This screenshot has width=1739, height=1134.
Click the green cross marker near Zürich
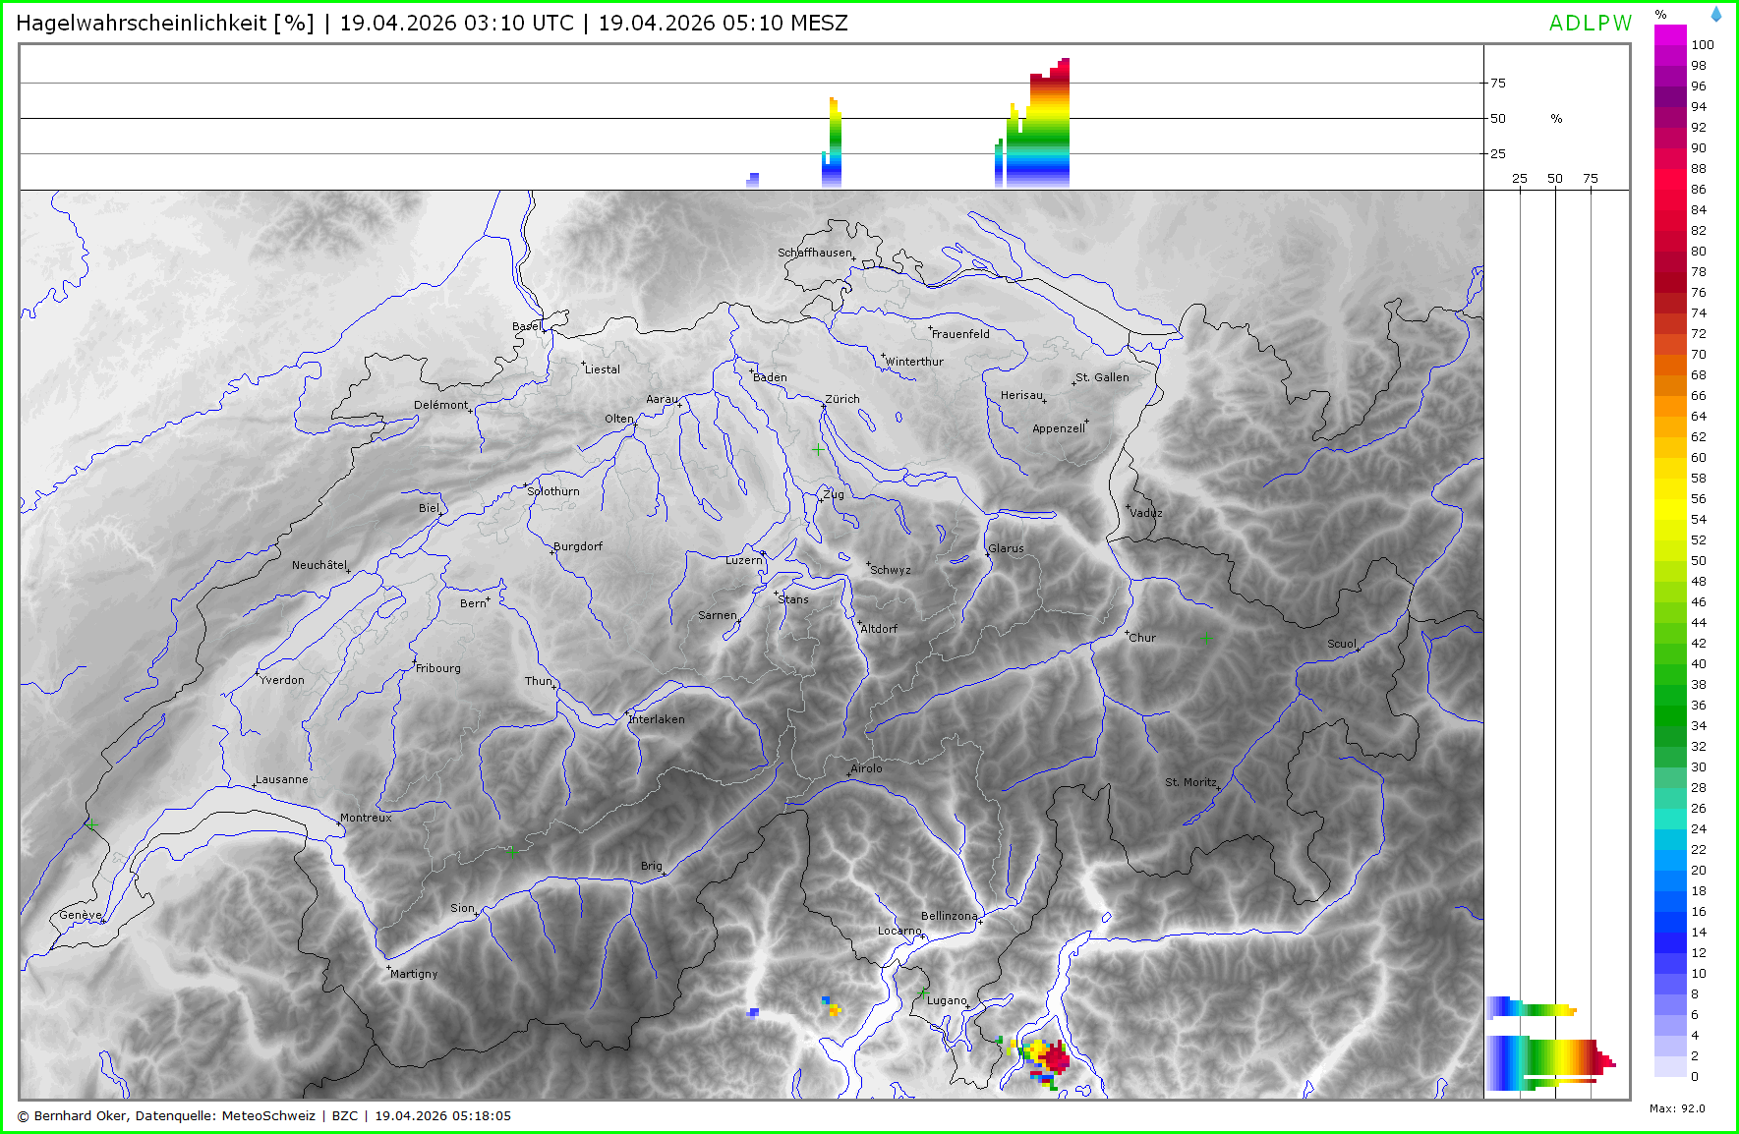[818, 449]
